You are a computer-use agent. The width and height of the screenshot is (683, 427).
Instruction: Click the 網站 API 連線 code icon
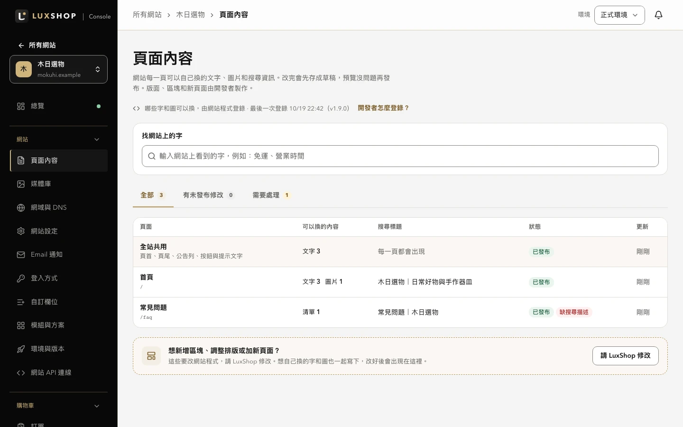click(x=21, y=373)
